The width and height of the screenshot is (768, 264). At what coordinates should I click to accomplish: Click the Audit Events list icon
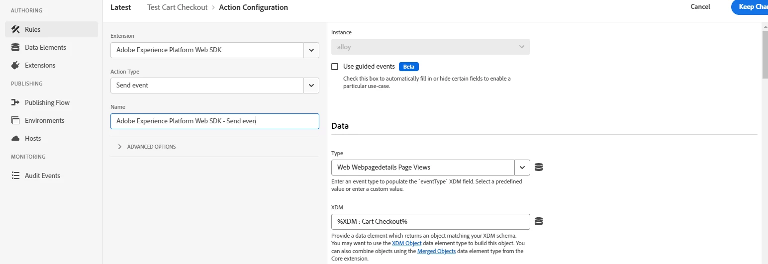(x=15, y=176)
